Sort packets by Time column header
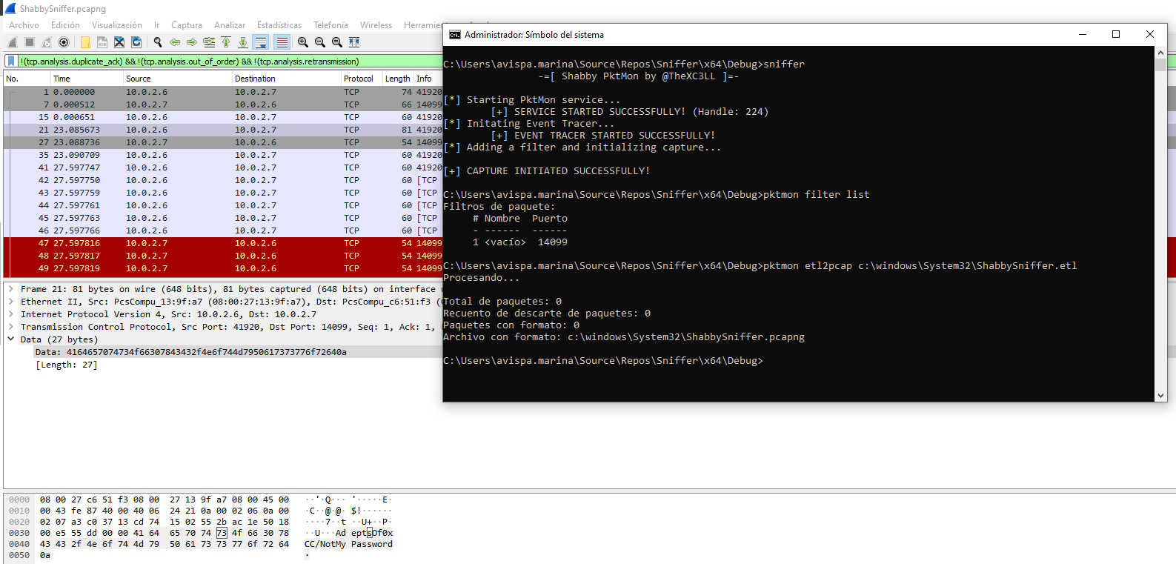This screenshot has width=1176, height=564. 87,79
